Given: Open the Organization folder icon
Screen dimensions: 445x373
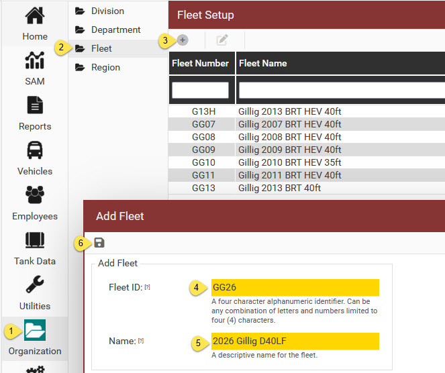Looking at the screenshot, I should pyautogui.click(x=35, y=330).
